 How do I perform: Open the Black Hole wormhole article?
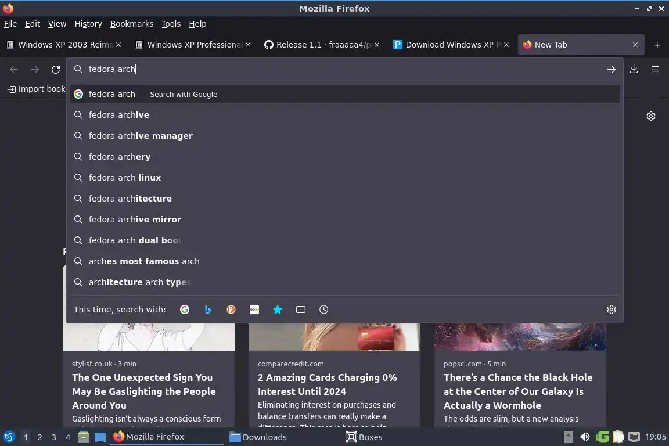(518, 391)
